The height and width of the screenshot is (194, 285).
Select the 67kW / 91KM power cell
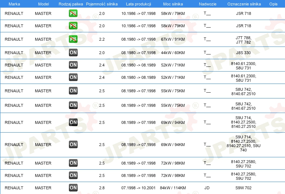[173, 39]
